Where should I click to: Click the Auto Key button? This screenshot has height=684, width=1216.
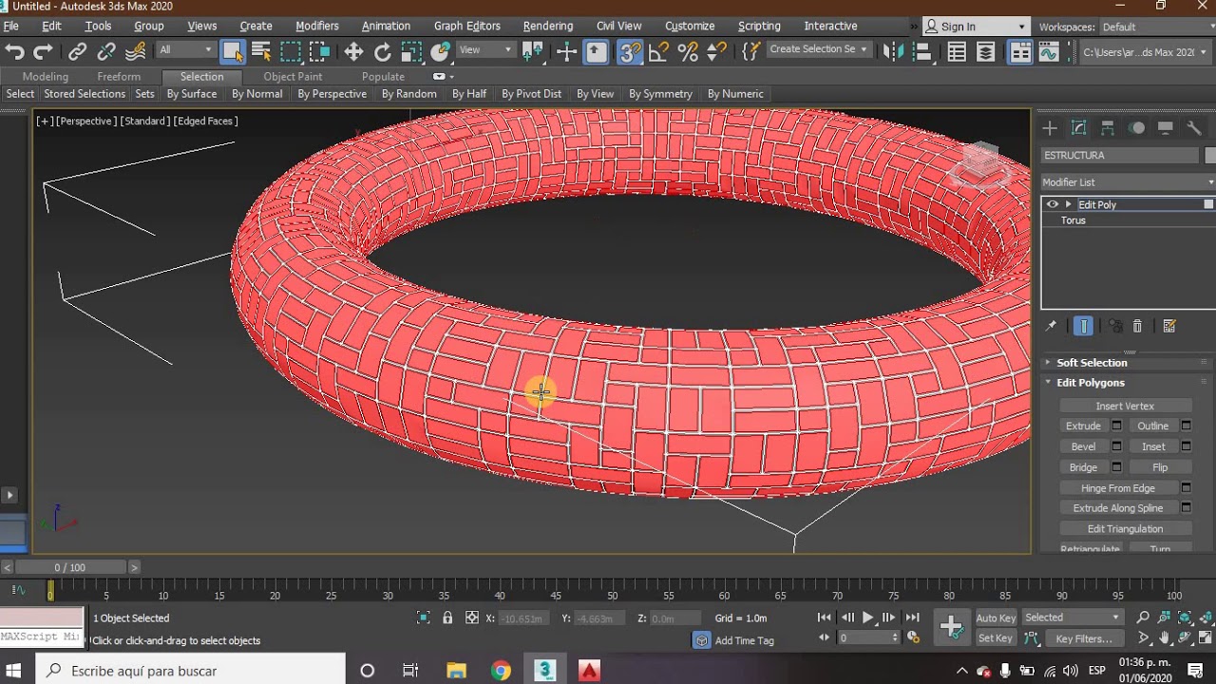point(996,617)
